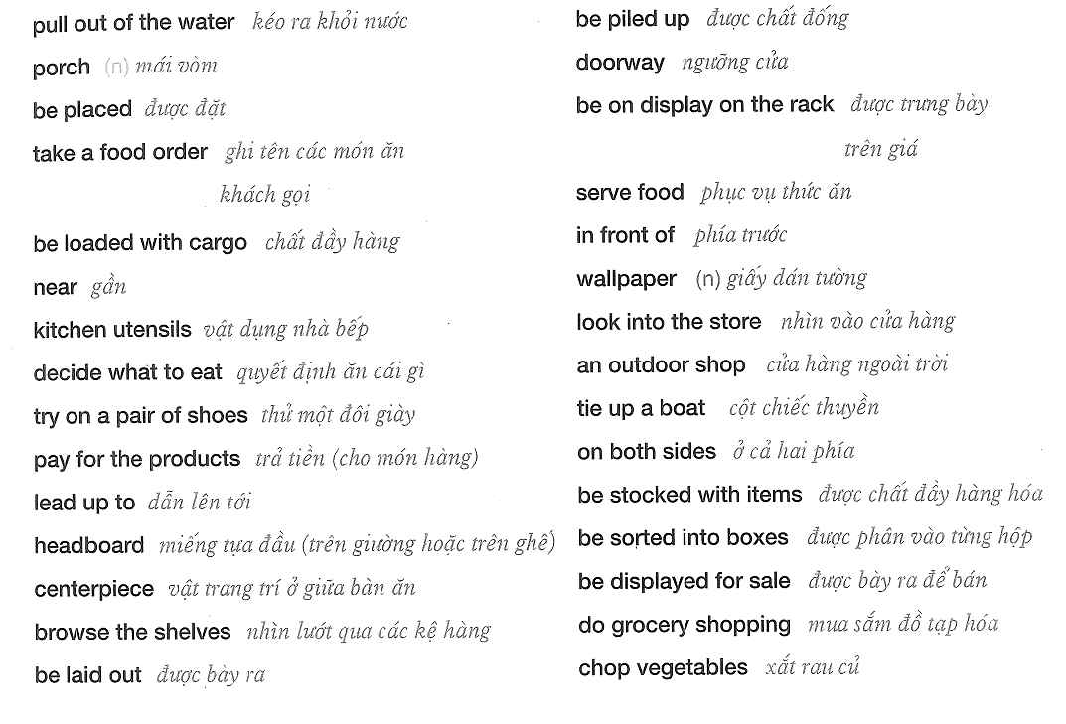Click translation 'xắt rau củ'
Image resolution: width=1066 pixels, height=724 pixels.
(x=813, y=667)
